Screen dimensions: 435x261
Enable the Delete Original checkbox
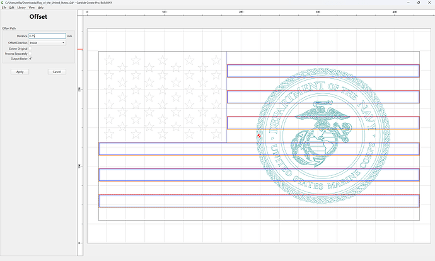tap(30, 49)
